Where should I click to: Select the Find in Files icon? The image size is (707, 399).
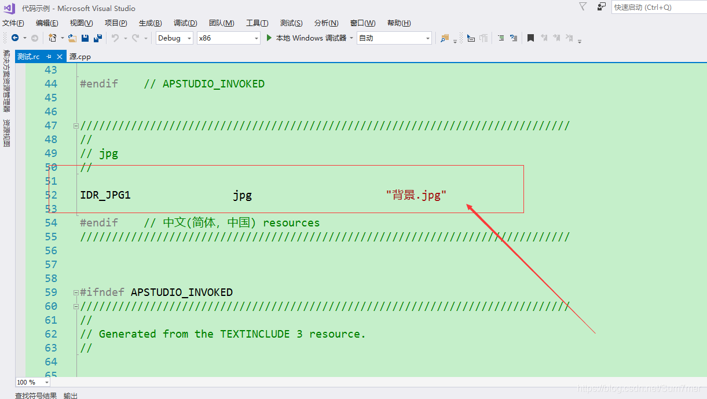pyautogui.click(x=445, y=38)
